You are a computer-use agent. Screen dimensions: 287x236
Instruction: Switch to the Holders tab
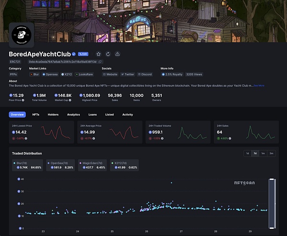tap(53, 115)
